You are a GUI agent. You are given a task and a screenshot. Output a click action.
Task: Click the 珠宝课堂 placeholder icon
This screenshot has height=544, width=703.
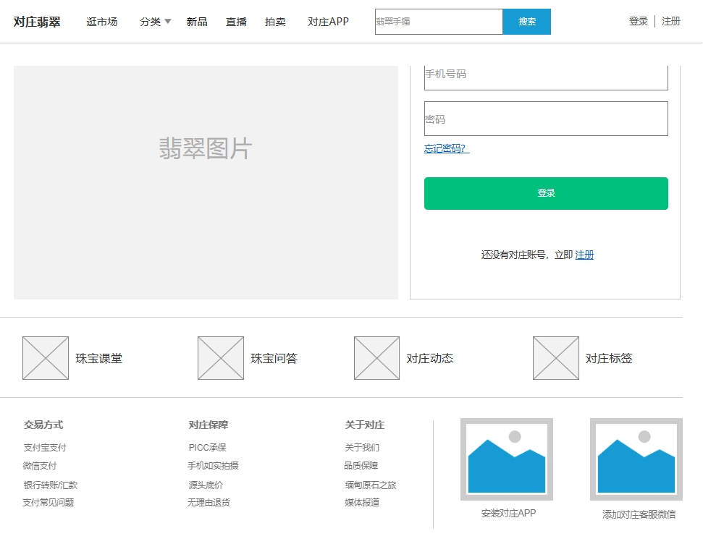click(46, 358)
